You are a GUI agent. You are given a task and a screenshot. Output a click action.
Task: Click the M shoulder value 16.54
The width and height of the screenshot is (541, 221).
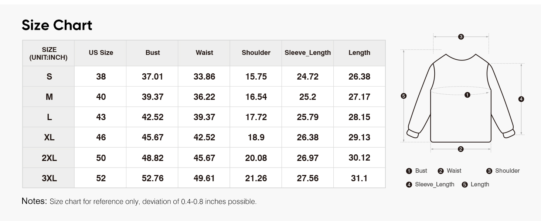click(256, 97)
